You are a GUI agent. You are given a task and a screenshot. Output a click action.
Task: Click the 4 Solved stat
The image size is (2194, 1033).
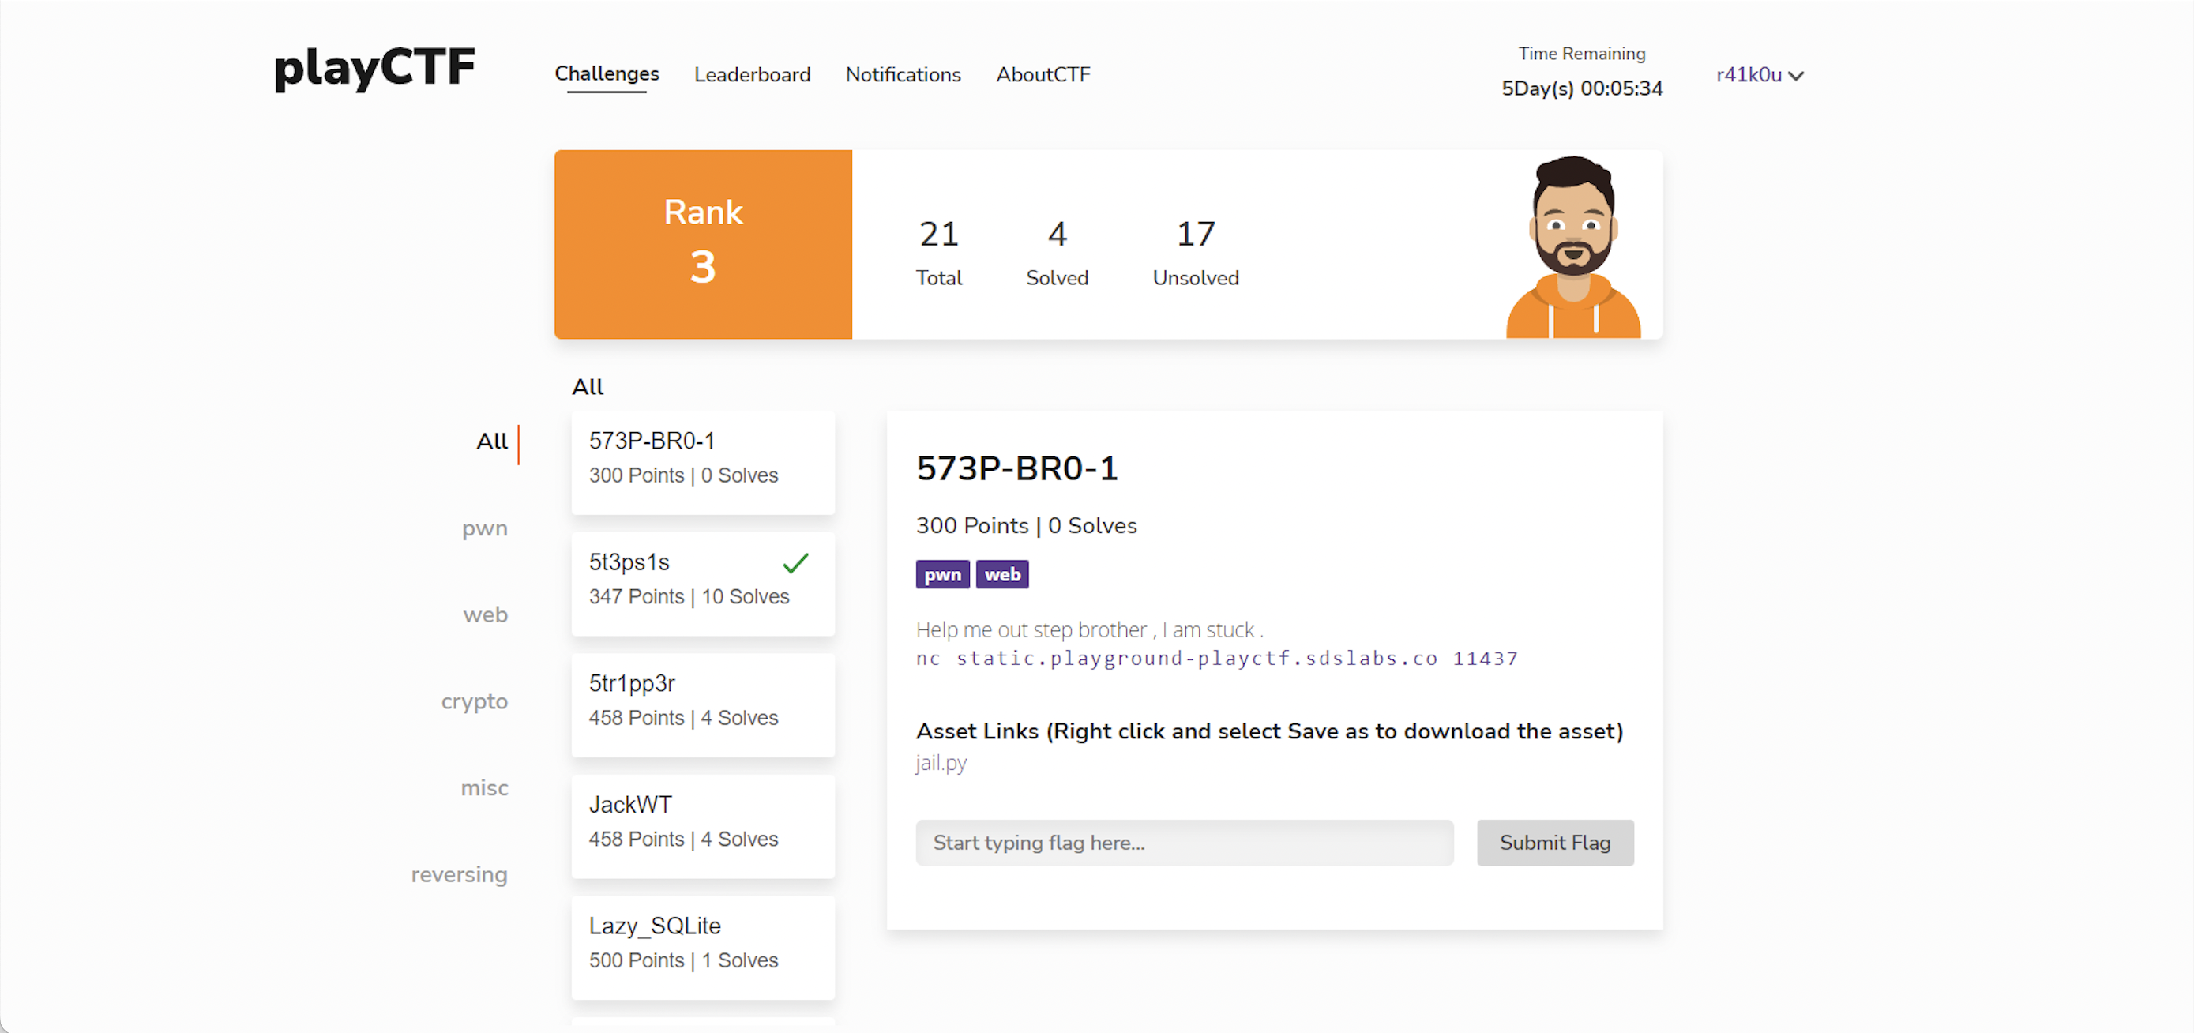click(x=1057, y=252)
